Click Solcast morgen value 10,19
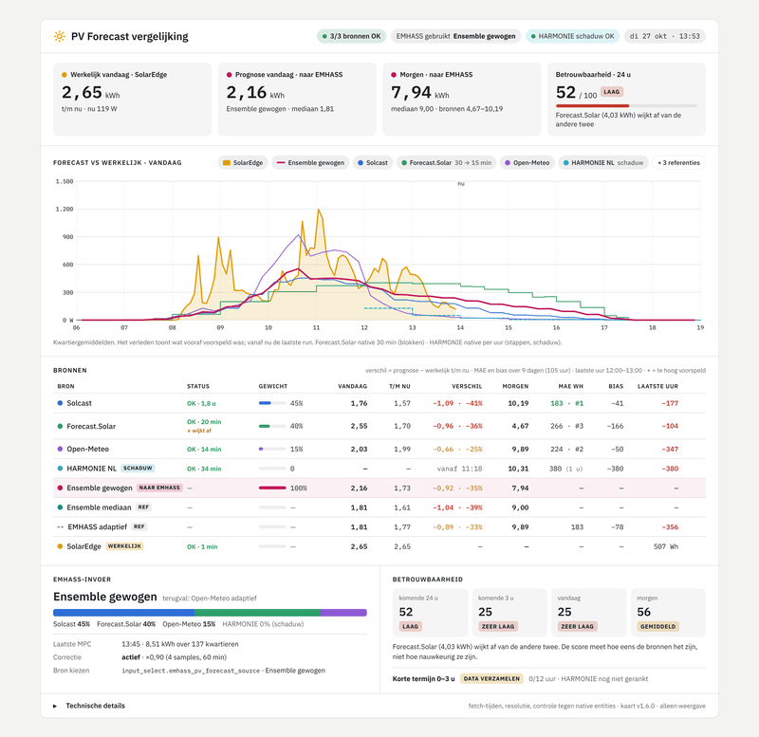The image size is (759, 737). 518,403
